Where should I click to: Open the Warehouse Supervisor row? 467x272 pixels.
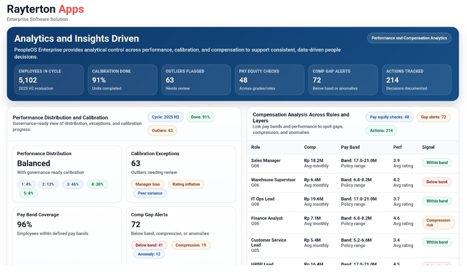pos(273,182)
